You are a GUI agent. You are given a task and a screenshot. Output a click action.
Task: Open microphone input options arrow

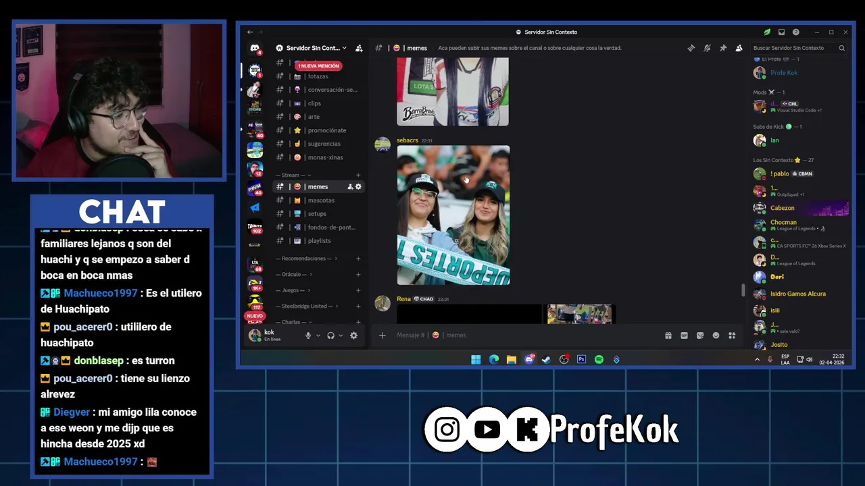(x=318, y=335)
